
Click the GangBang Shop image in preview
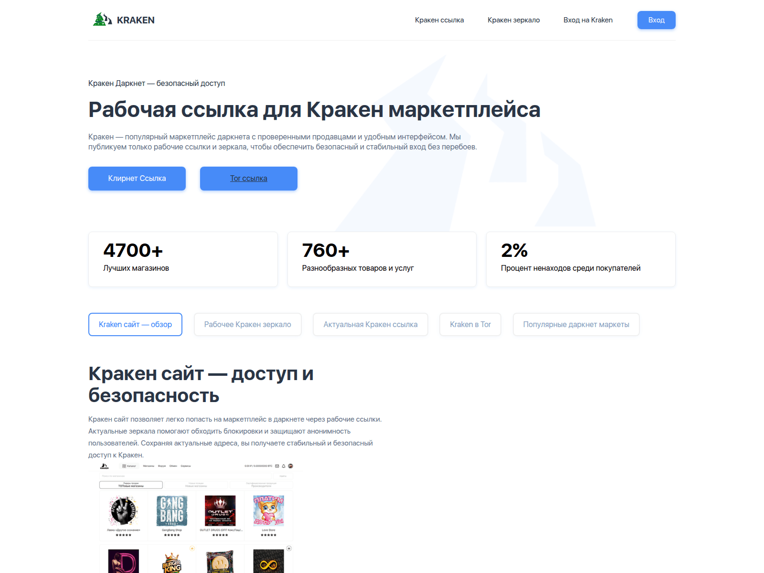coord(172,511)
